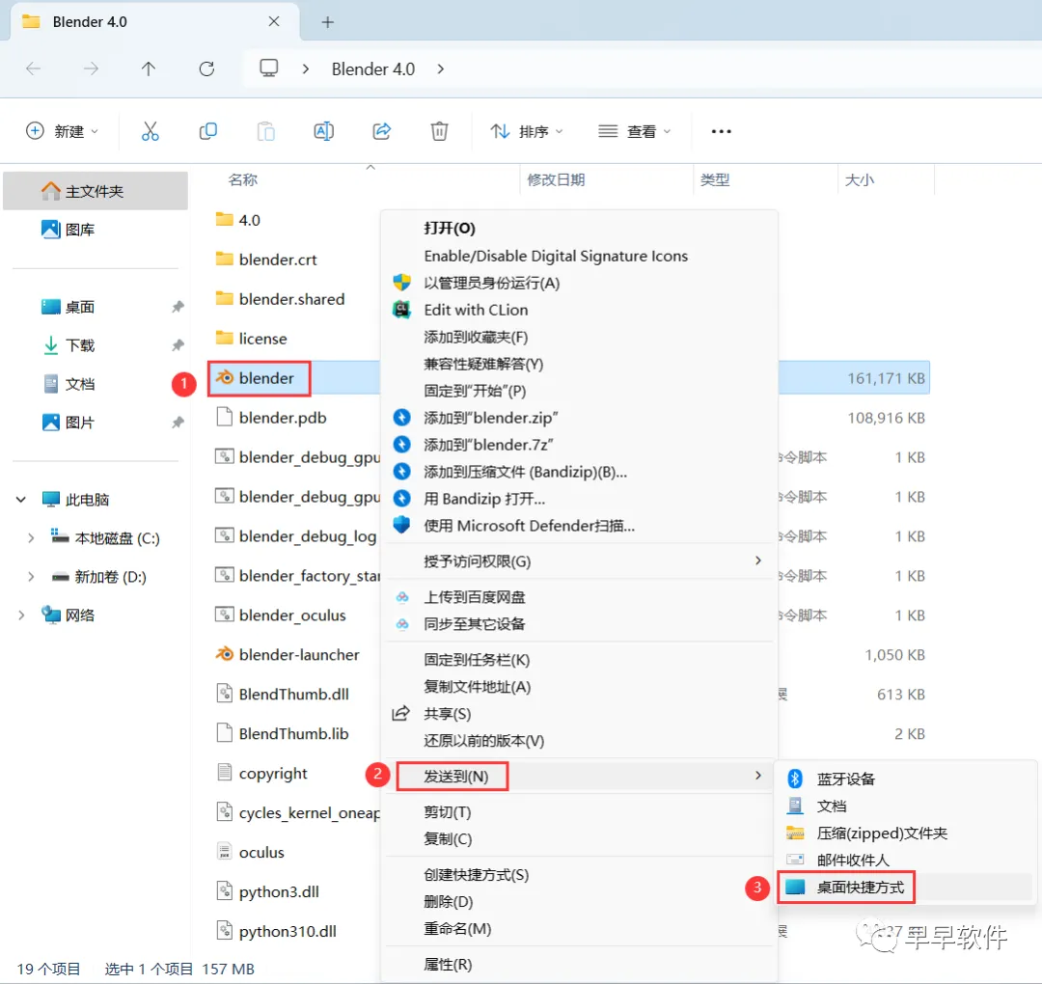Go back with the left arrow
Screen dimensions: 1042x984
click(x=33, y=68)
